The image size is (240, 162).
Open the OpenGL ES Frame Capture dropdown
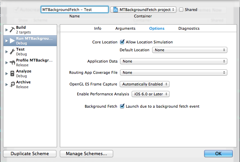click(x=145, y=84)
